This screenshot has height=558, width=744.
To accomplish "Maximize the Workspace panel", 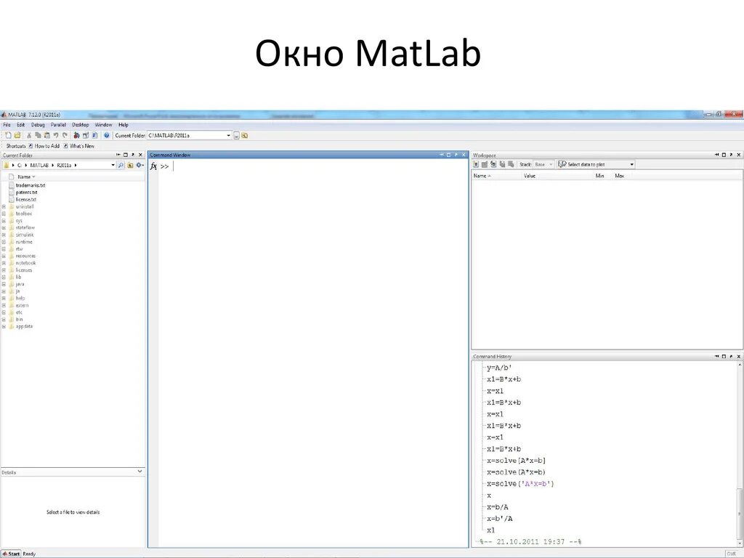I will tap(724, 155).
